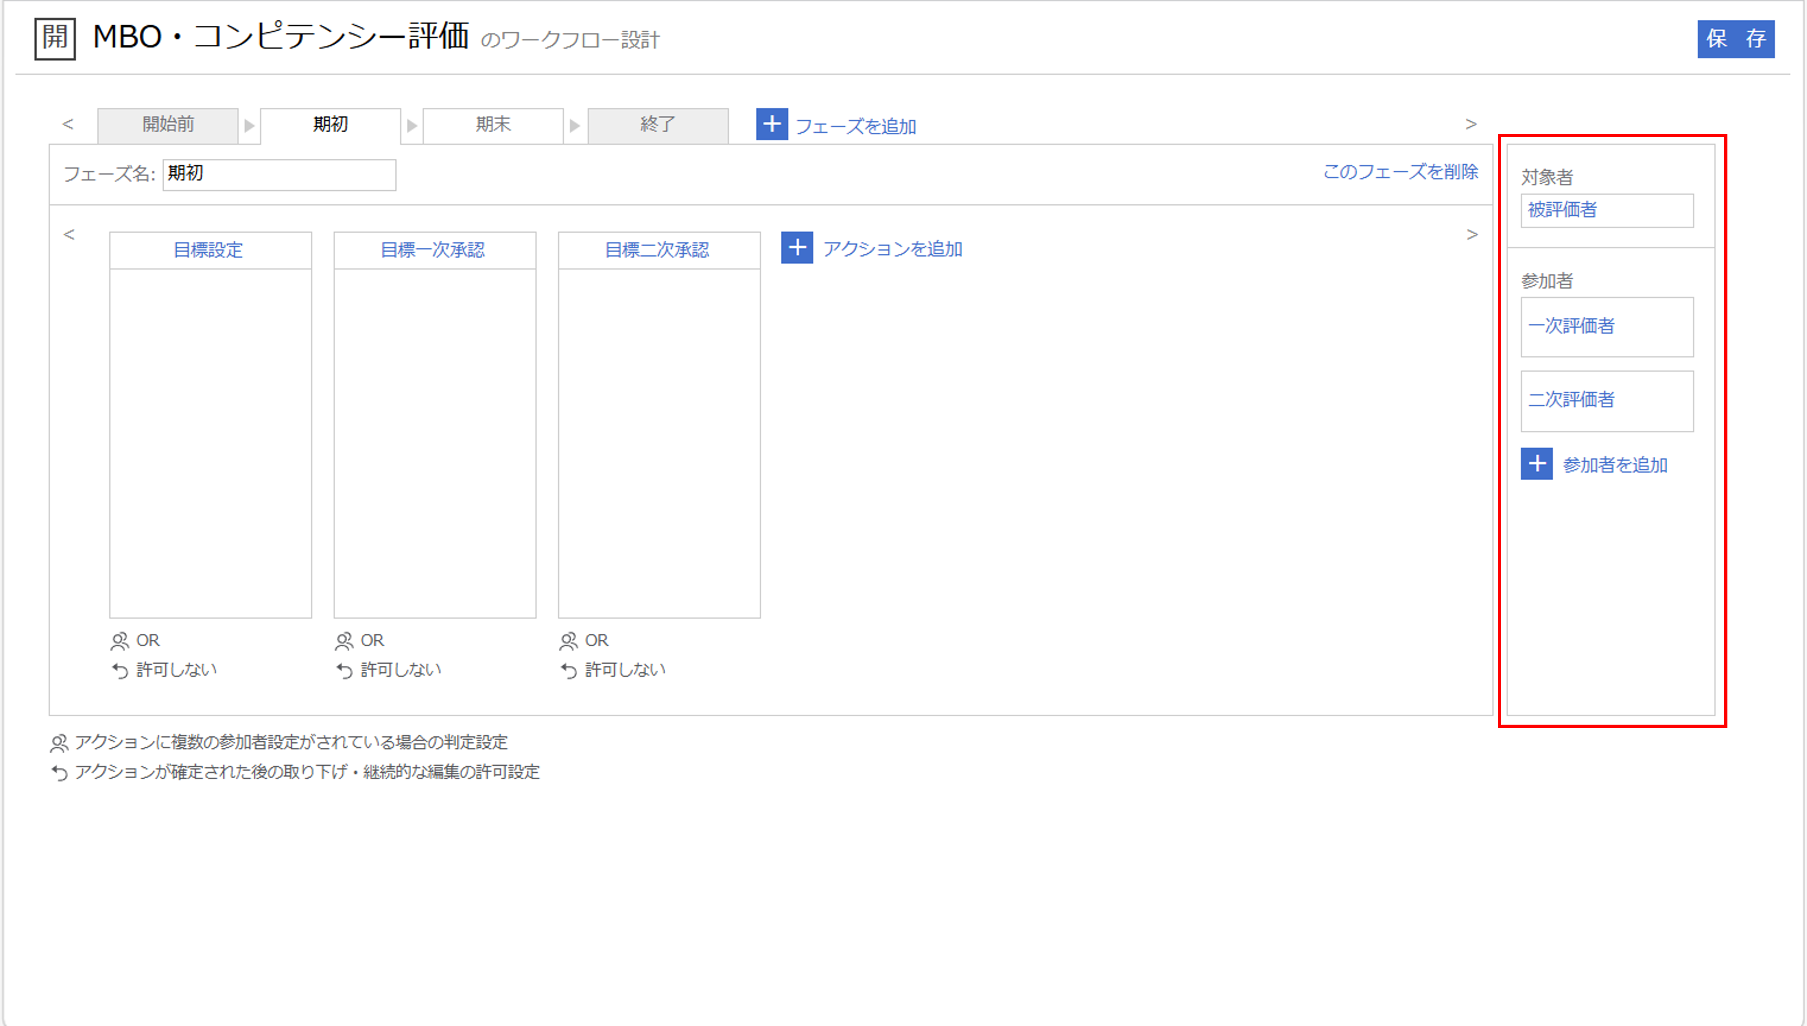The width and height of the screenshot is (1807, 1026).
Task: Click the participants icon under 目標二次承認
Action: 569,641
